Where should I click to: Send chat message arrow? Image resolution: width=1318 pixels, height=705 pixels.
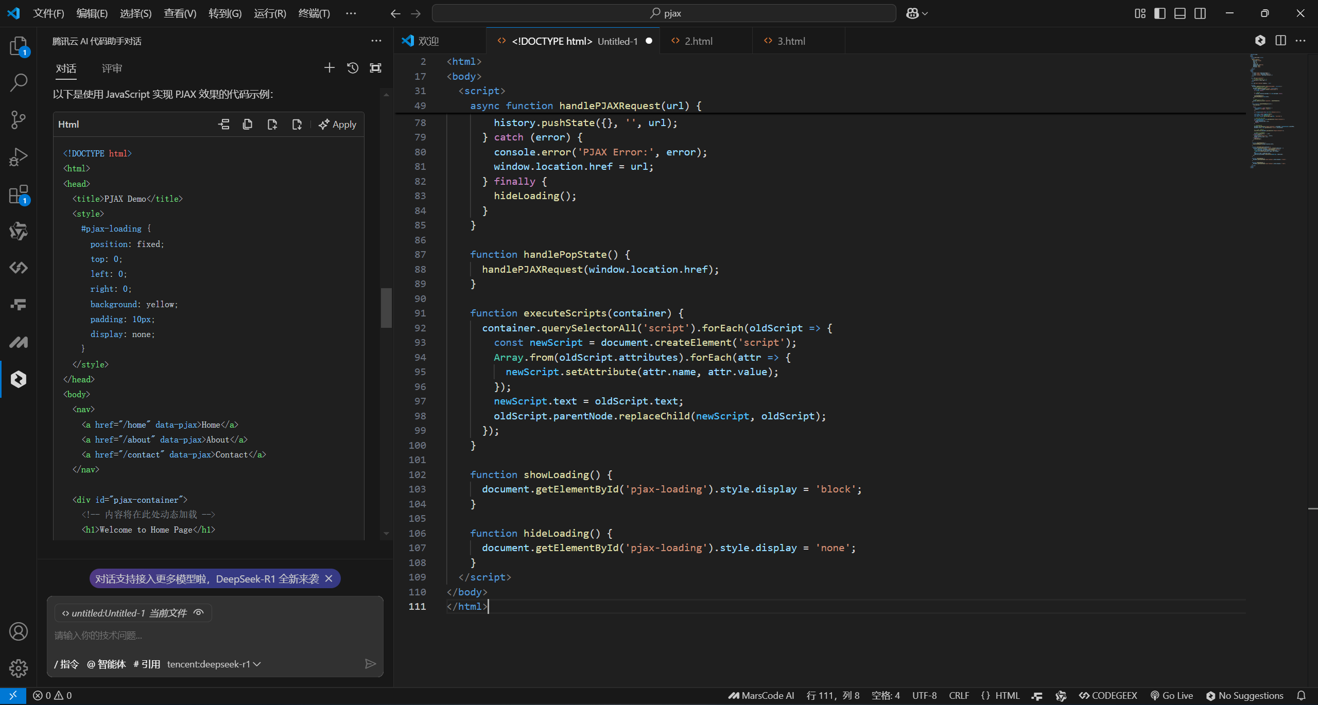[370, 664]
